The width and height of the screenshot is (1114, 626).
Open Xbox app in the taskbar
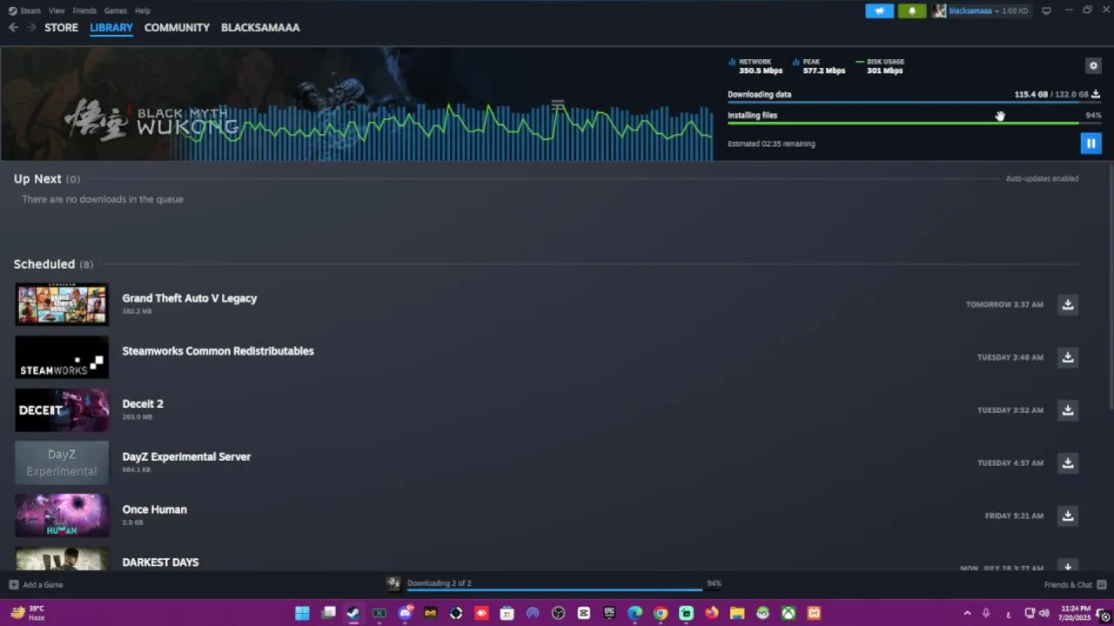pos(789,613)
